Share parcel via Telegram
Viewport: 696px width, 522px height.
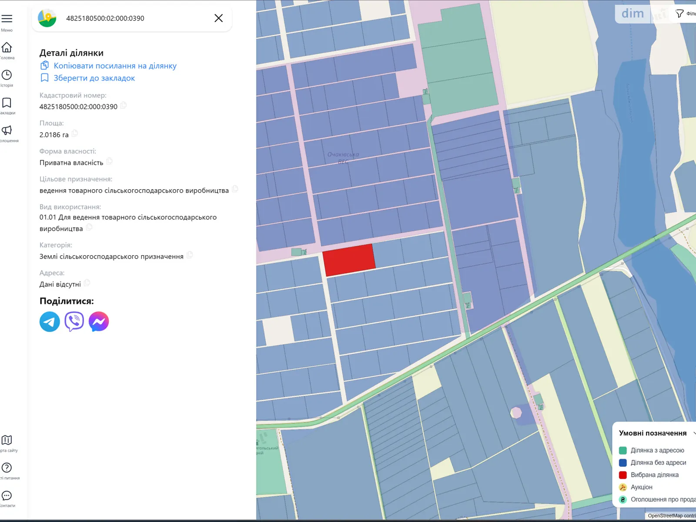[49, 321]
